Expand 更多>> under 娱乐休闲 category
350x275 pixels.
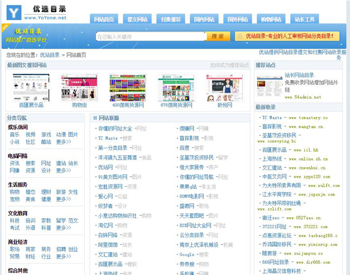(64, 142)
